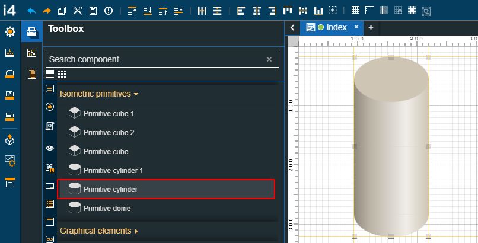Click the archive box icon in sidebar
This screenshot has height=243, width=478.
click(x=9, y=183)
